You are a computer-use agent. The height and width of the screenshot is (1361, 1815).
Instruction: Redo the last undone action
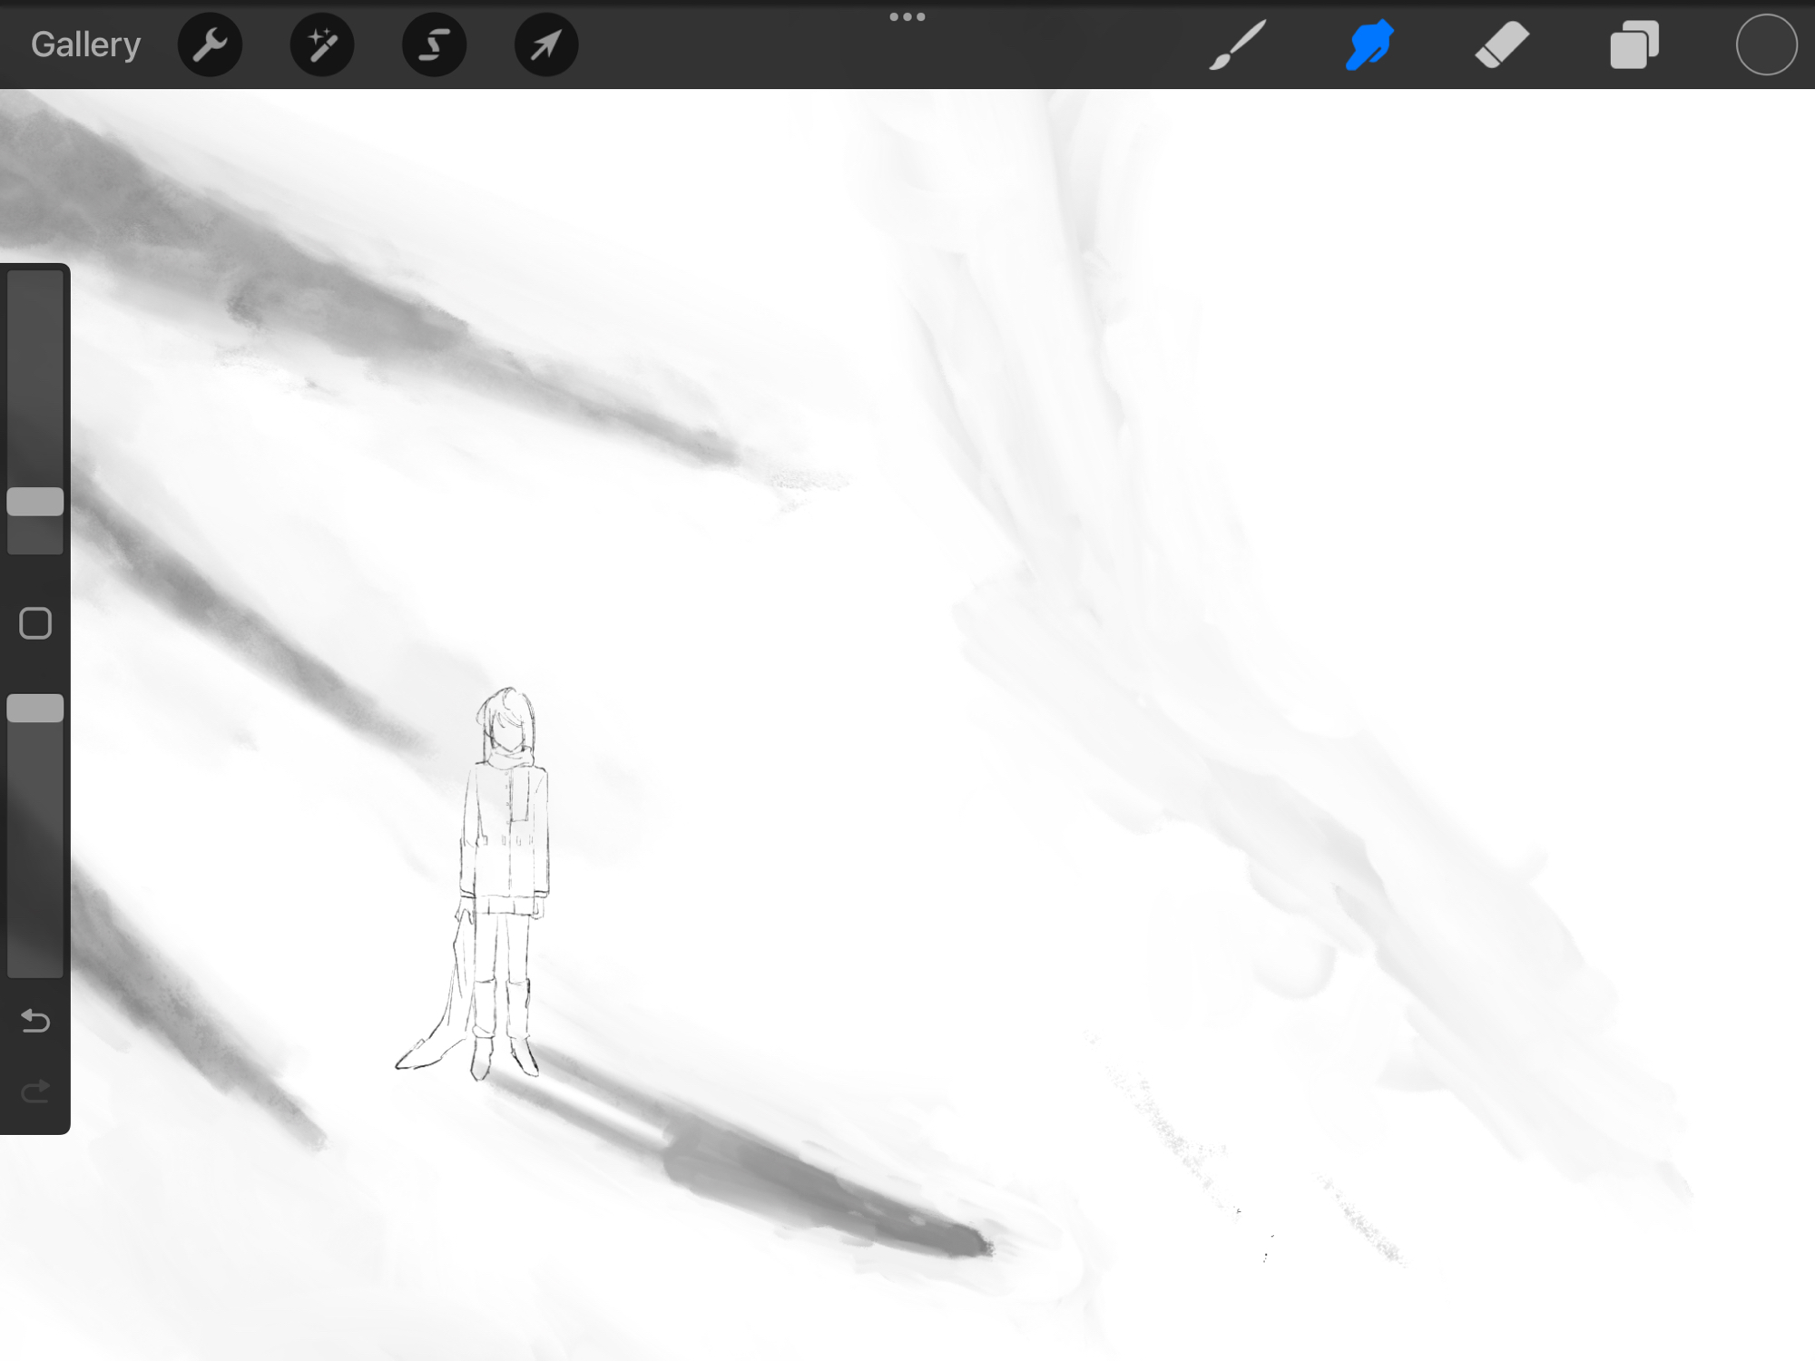pyautogui.click(x=35, y=1092)
